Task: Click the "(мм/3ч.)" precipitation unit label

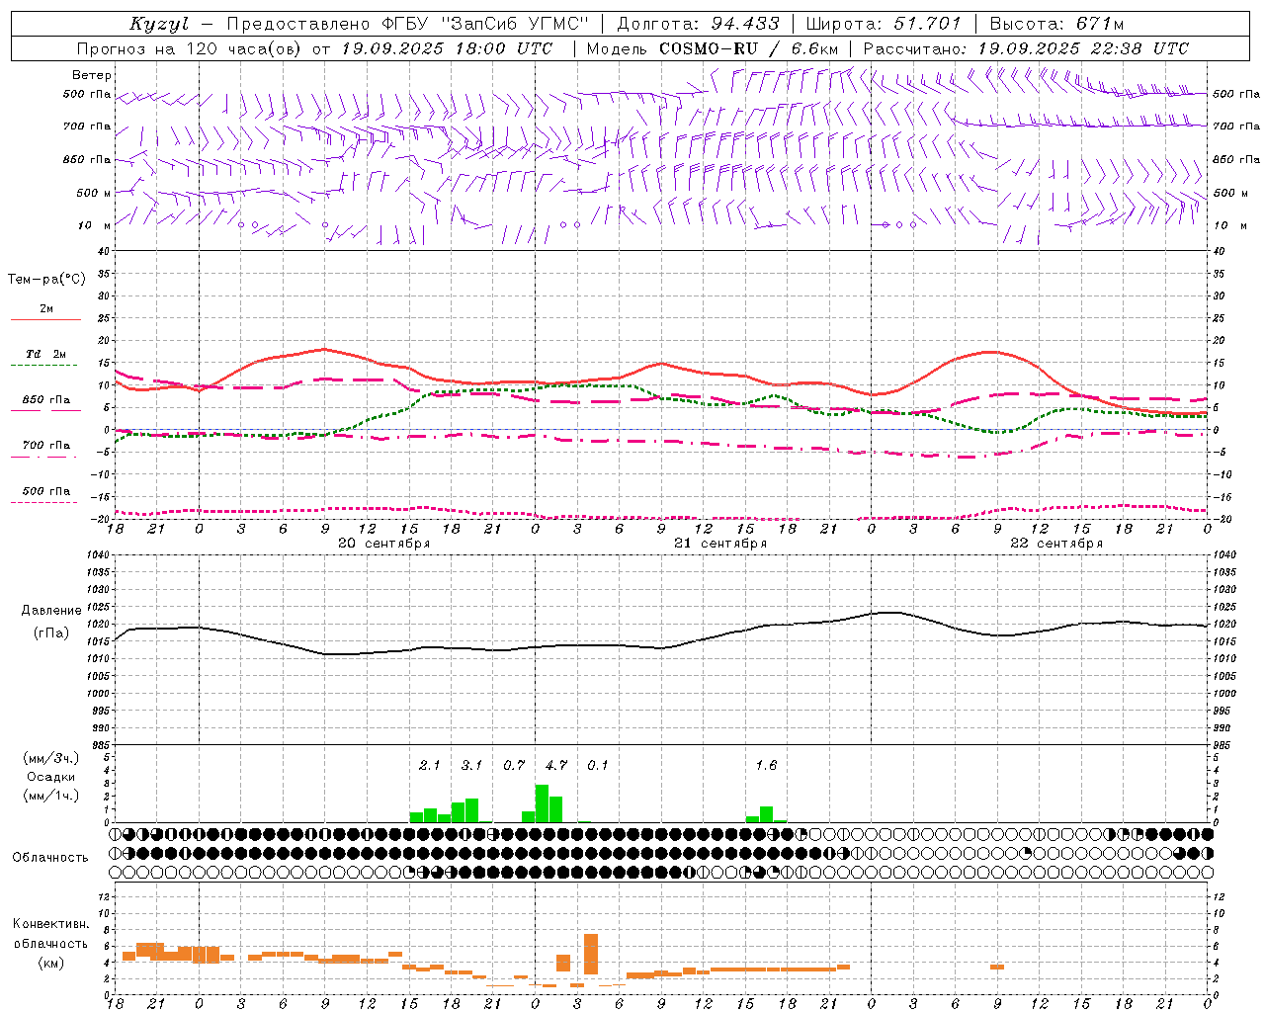Action: coord(51,758)
